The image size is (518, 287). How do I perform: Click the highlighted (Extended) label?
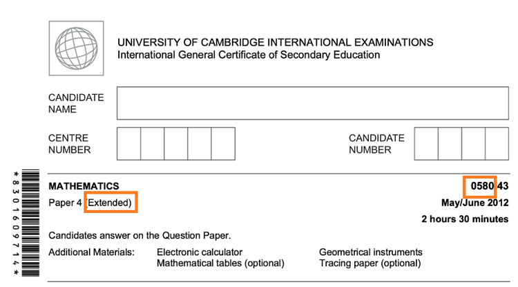(109, 203)
